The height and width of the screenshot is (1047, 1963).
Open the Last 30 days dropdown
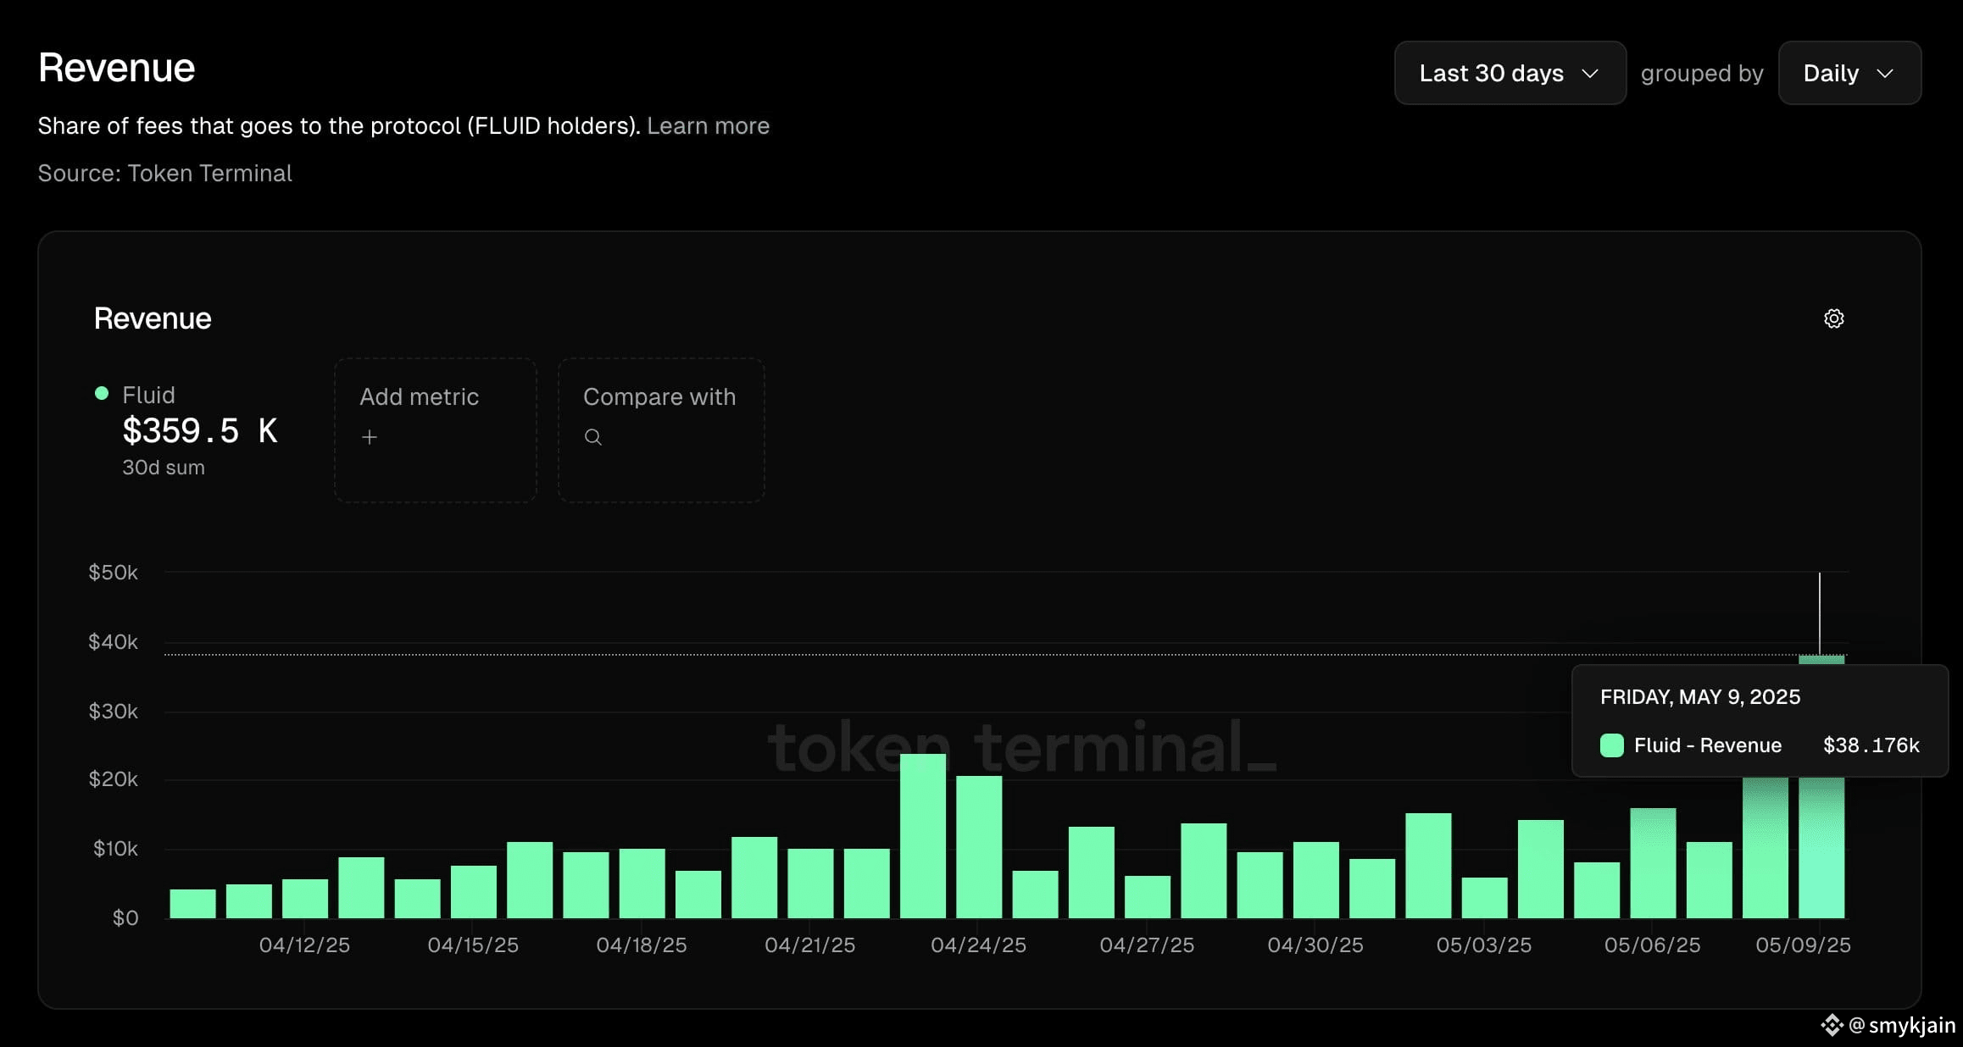(1510, 73)
